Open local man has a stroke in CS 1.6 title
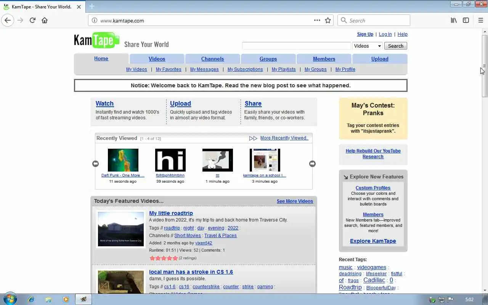Screen dimensions: 488x305 point(191,272)
